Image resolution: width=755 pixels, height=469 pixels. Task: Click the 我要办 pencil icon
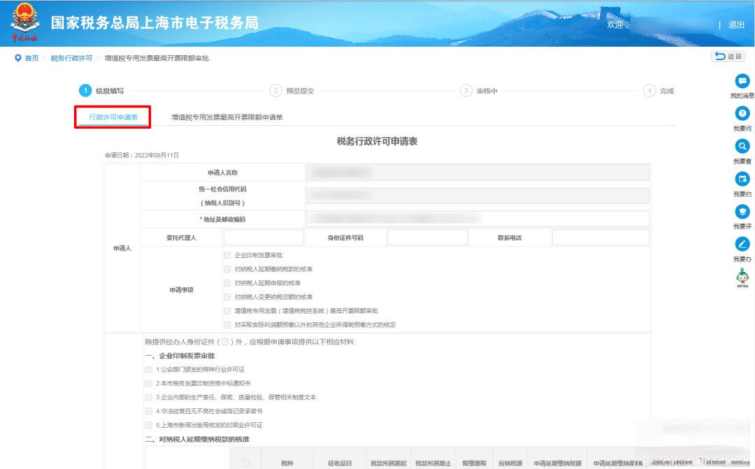click(x=742, y=245)
